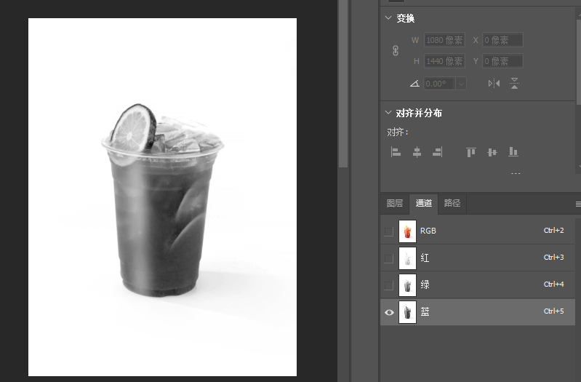Click the rotation angle field 0.00°
581x382 pixels.
(439, 84)
